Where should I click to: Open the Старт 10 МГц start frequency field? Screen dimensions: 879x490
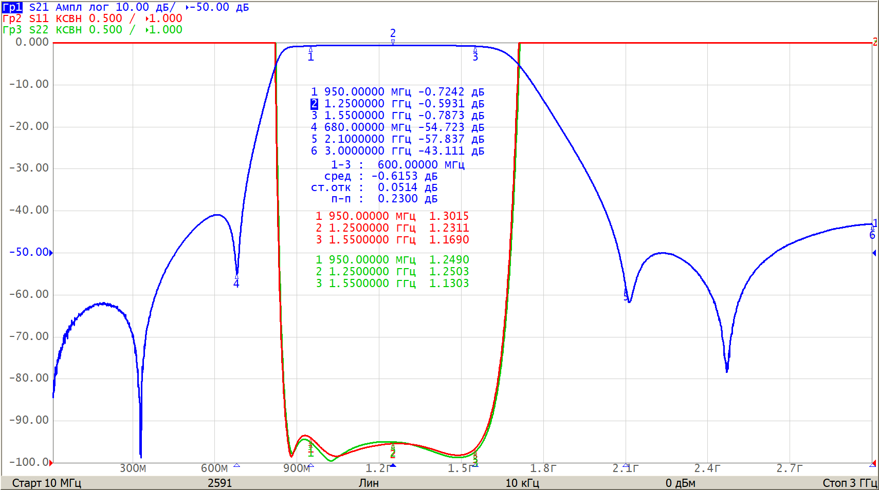click(x=46, y=483)
